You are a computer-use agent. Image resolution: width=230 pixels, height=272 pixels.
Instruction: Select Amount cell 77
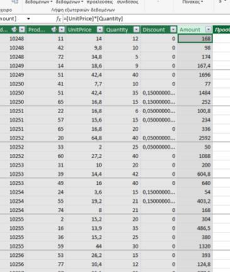coord(195,84)
